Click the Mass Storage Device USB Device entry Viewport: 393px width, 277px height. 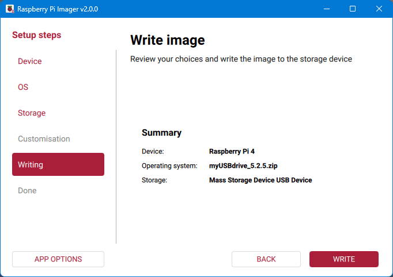click(260, 180)
